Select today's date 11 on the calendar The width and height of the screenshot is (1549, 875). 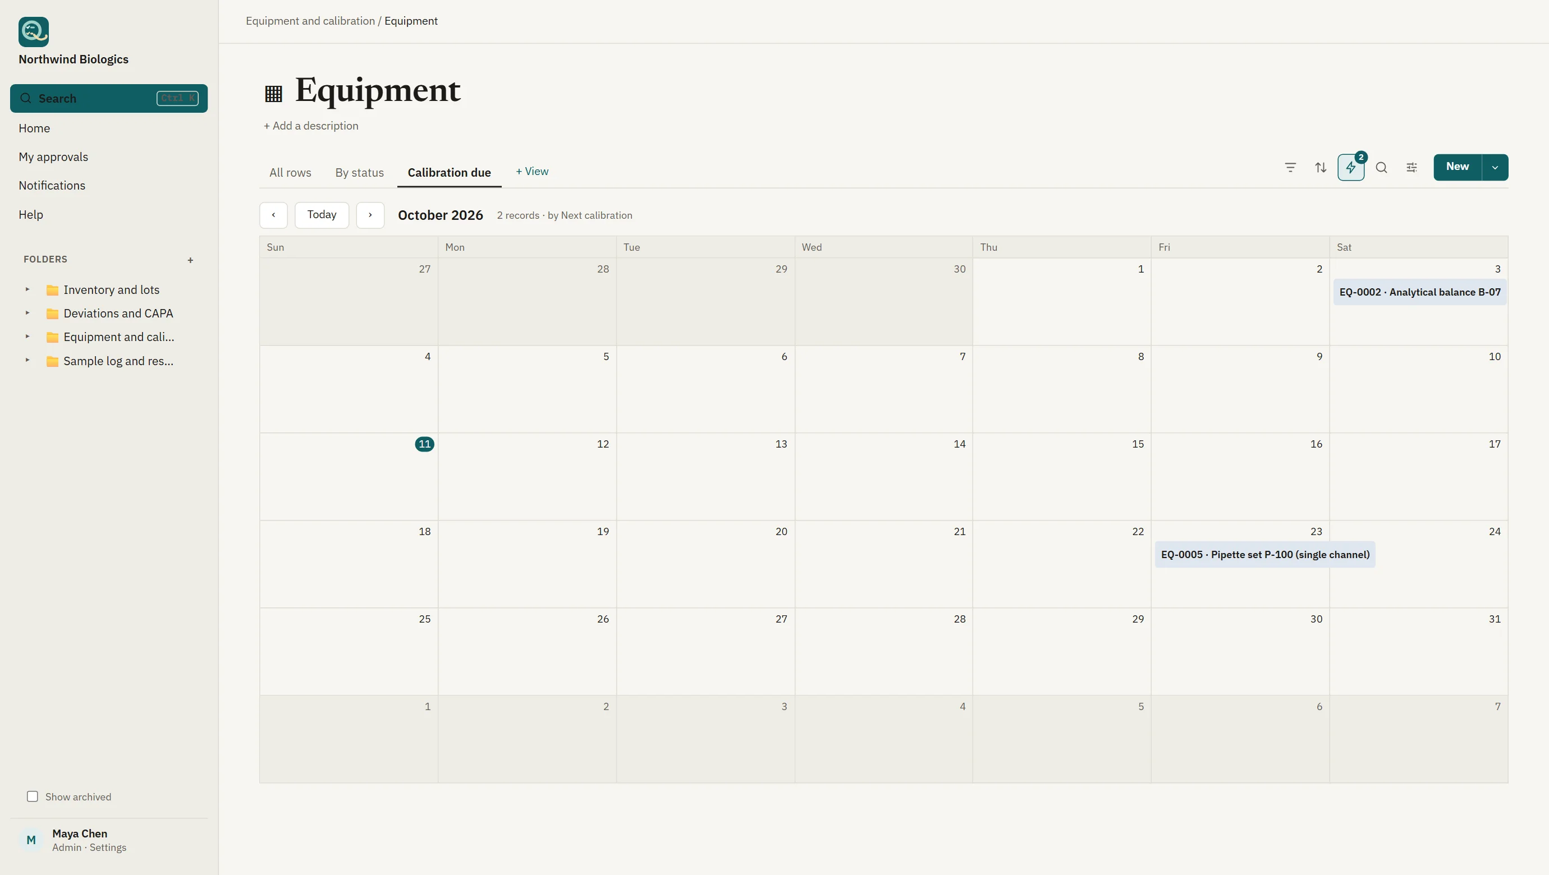click(424, 444)
